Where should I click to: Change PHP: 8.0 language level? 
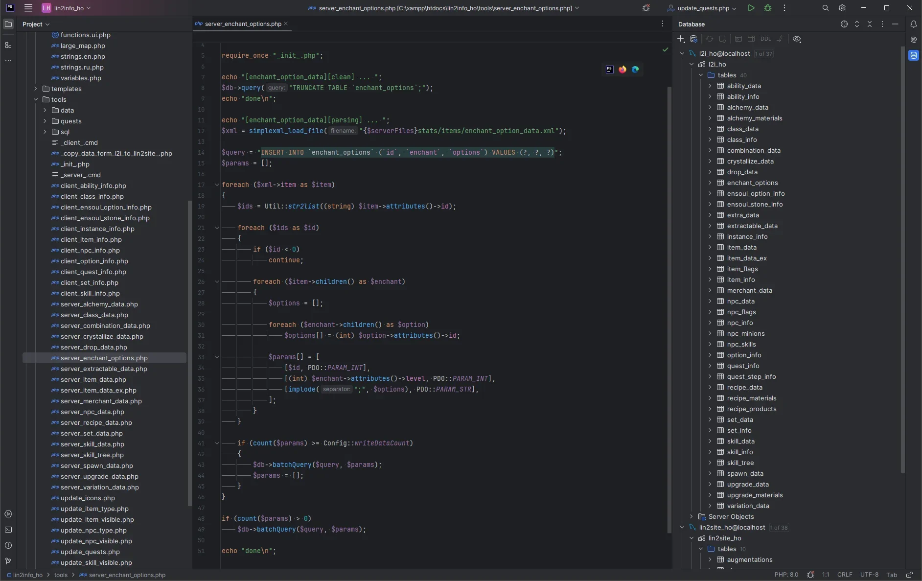tap(786, 575)
